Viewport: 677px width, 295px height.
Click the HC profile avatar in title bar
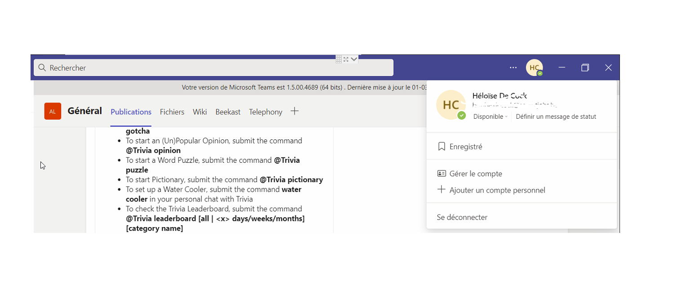point(534,68)
